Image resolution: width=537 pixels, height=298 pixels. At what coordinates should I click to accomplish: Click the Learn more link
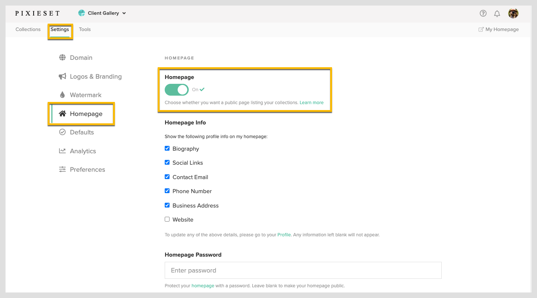[311, 103]
